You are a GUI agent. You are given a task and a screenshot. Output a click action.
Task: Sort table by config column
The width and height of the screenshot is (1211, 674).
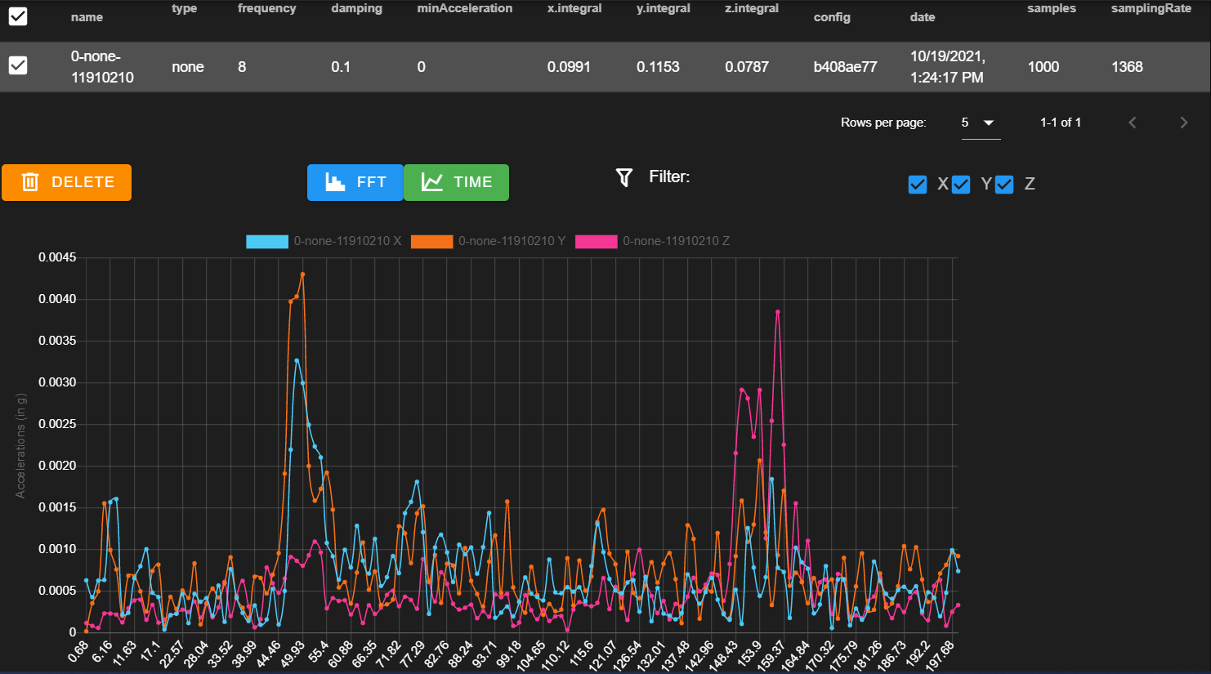(832, 17)
